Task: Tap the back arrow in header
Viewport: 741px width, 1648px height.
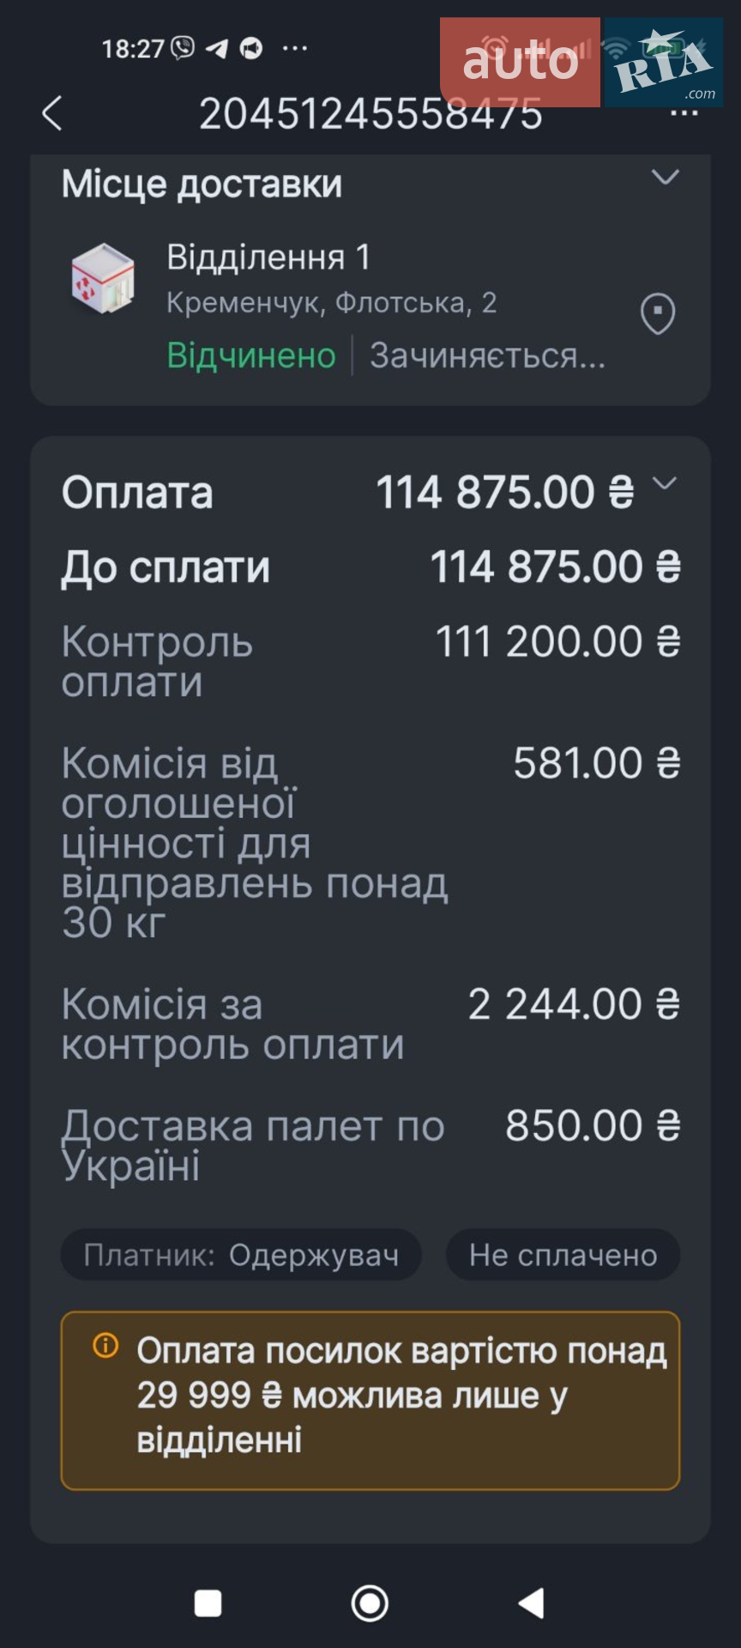Action: [52, 113]
